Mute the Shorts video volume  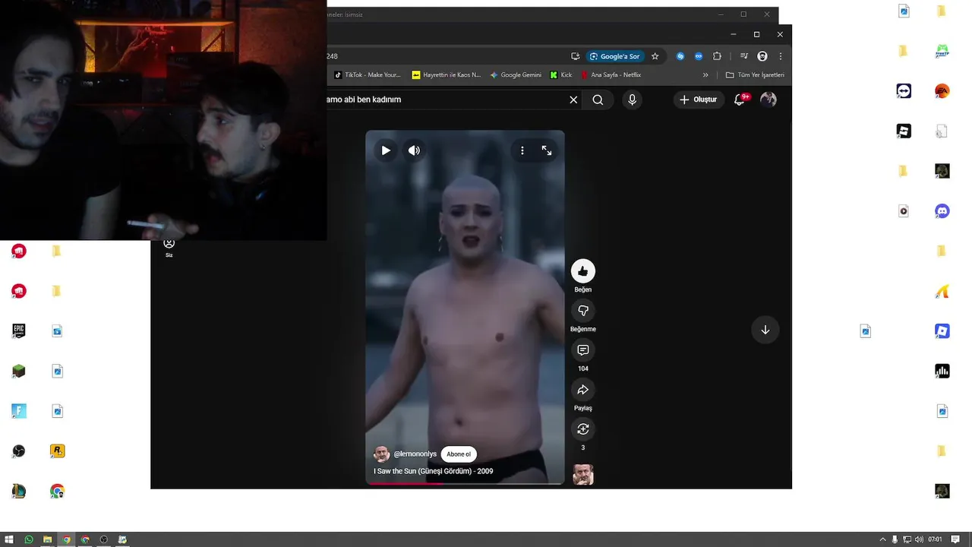tap(414, 150)
